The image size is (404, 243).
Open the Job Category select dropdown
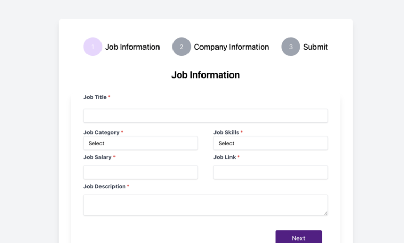[x=141, y=143]
